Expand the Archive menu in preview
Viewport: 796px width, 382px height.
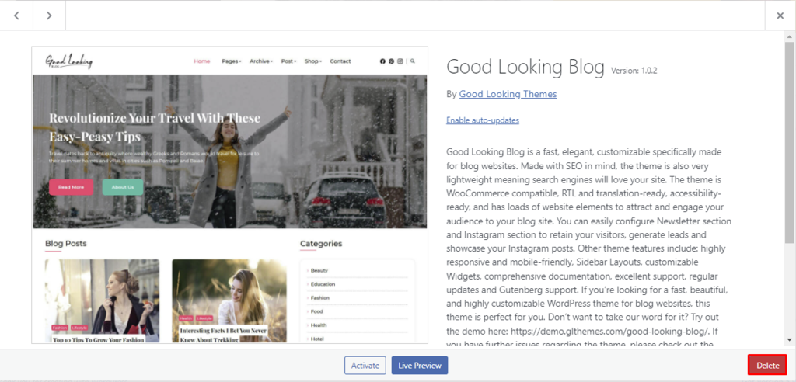(x=261, y=61)
